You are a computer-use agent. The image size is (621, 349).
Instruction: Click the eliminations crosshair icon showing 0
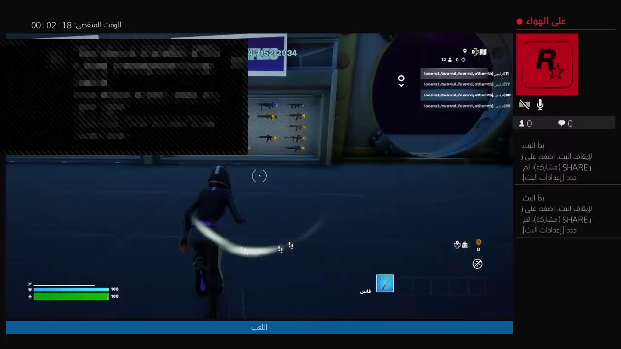pyautogui.click(x=463, y=60)
